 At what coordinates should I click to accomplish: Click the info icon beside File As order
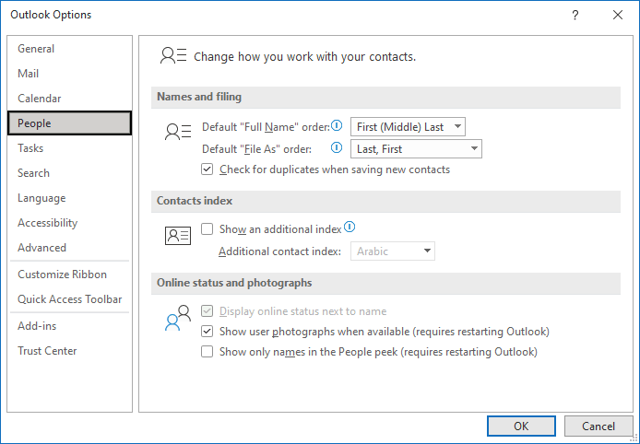337,147
